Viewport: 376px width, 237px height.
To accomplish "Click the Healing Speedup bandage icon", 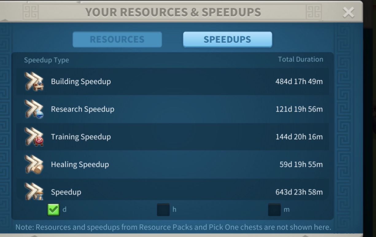I will pos(34,165).
